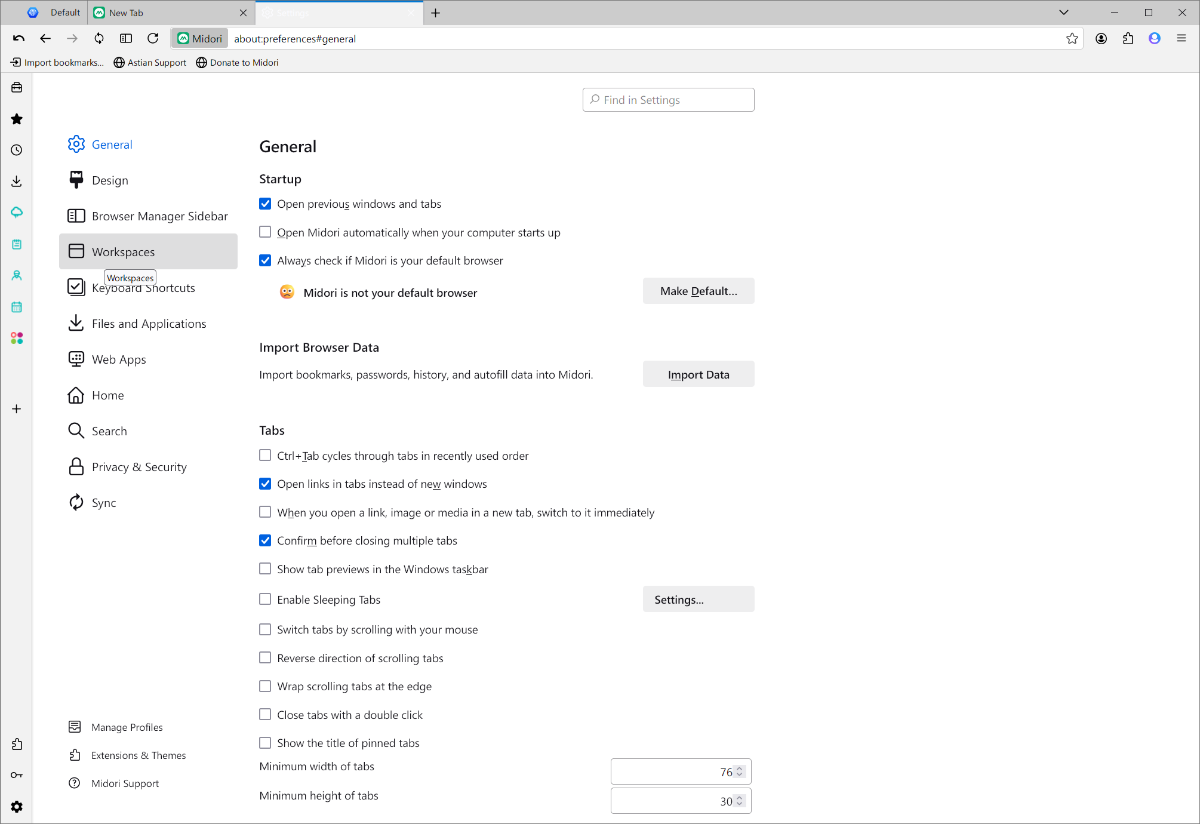
Task: Click the Import Data button
Action: (x=699, y=374)
